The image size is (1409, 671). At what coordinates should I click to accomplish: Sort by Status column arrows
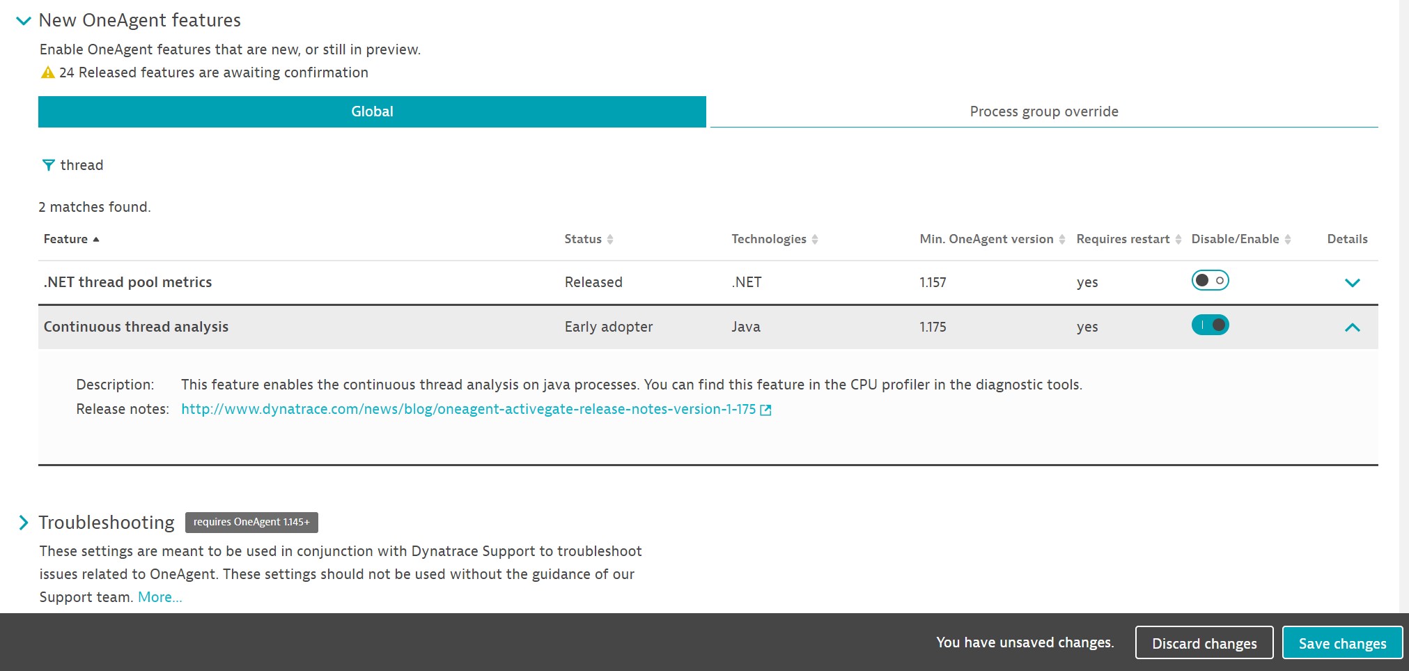coord(610,239)
